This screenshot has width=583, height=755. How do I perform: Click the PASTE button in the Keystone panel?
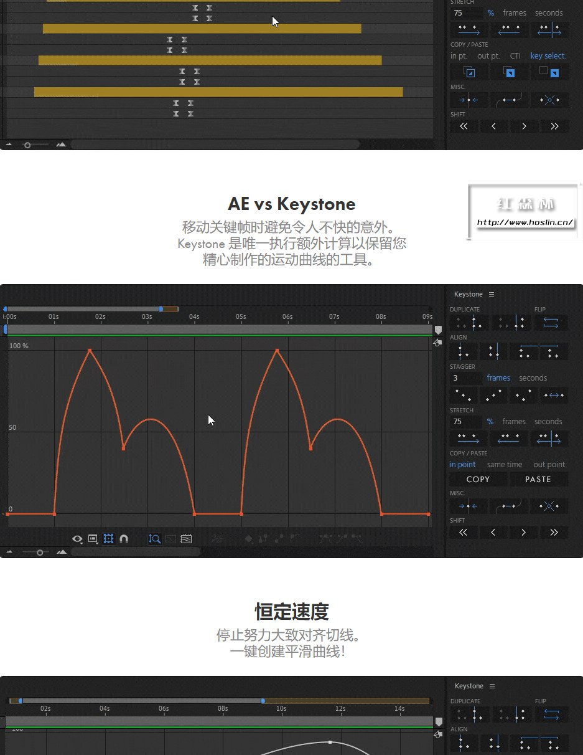(539, 479)
